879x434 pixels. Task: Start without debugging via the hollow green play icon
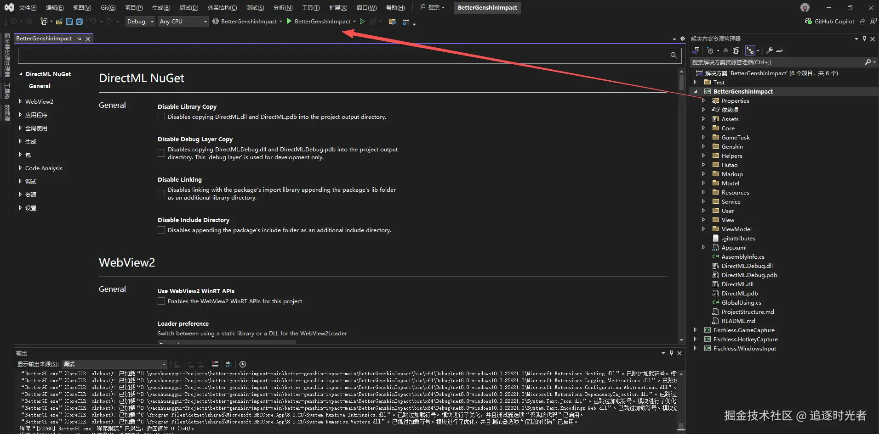click(362, 21)
